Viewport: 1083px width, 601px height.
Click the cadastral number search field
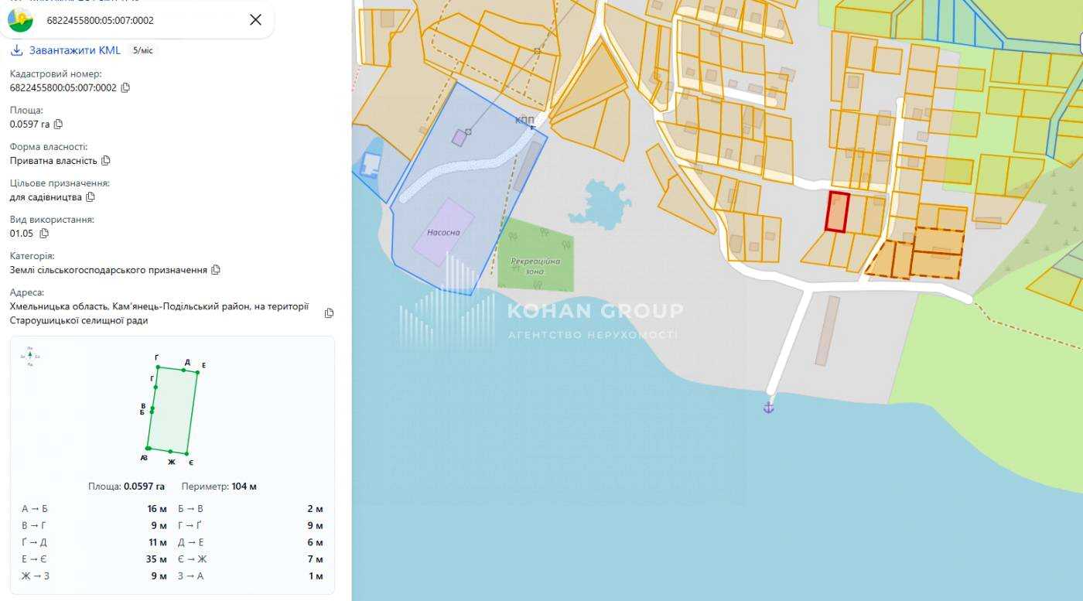pyautogui.click(x=139, y=20)
